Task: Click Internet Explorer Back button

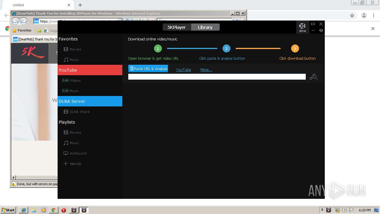Action: [15, 21]
